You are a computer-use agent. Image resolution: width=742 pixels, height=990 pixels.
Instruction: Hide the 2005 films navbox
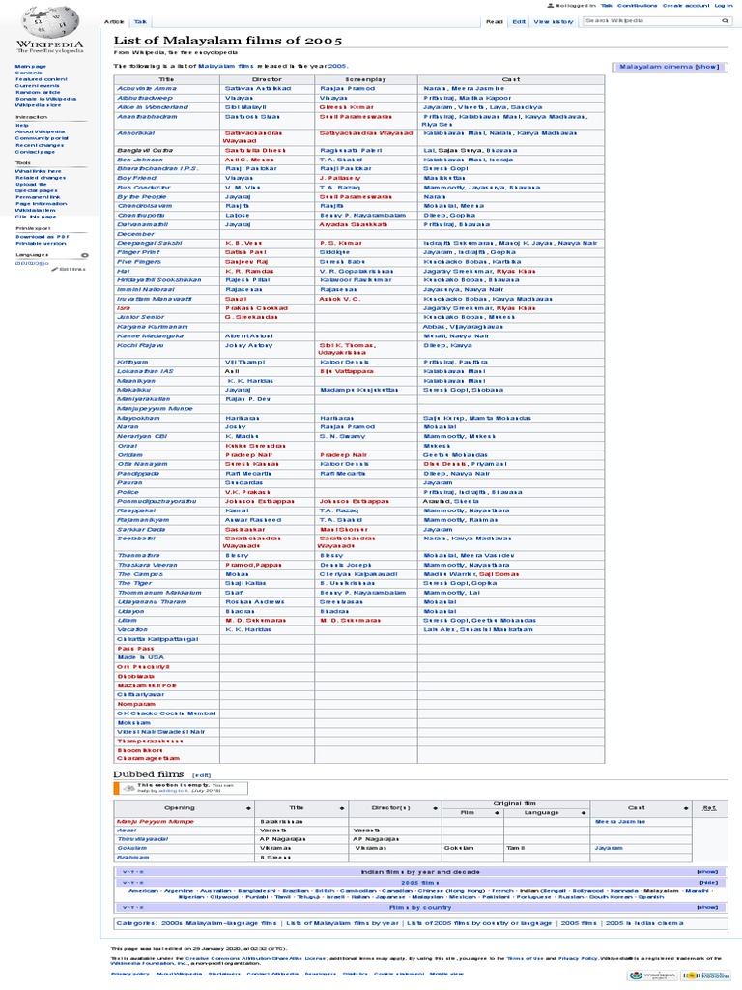click(708, 883)
